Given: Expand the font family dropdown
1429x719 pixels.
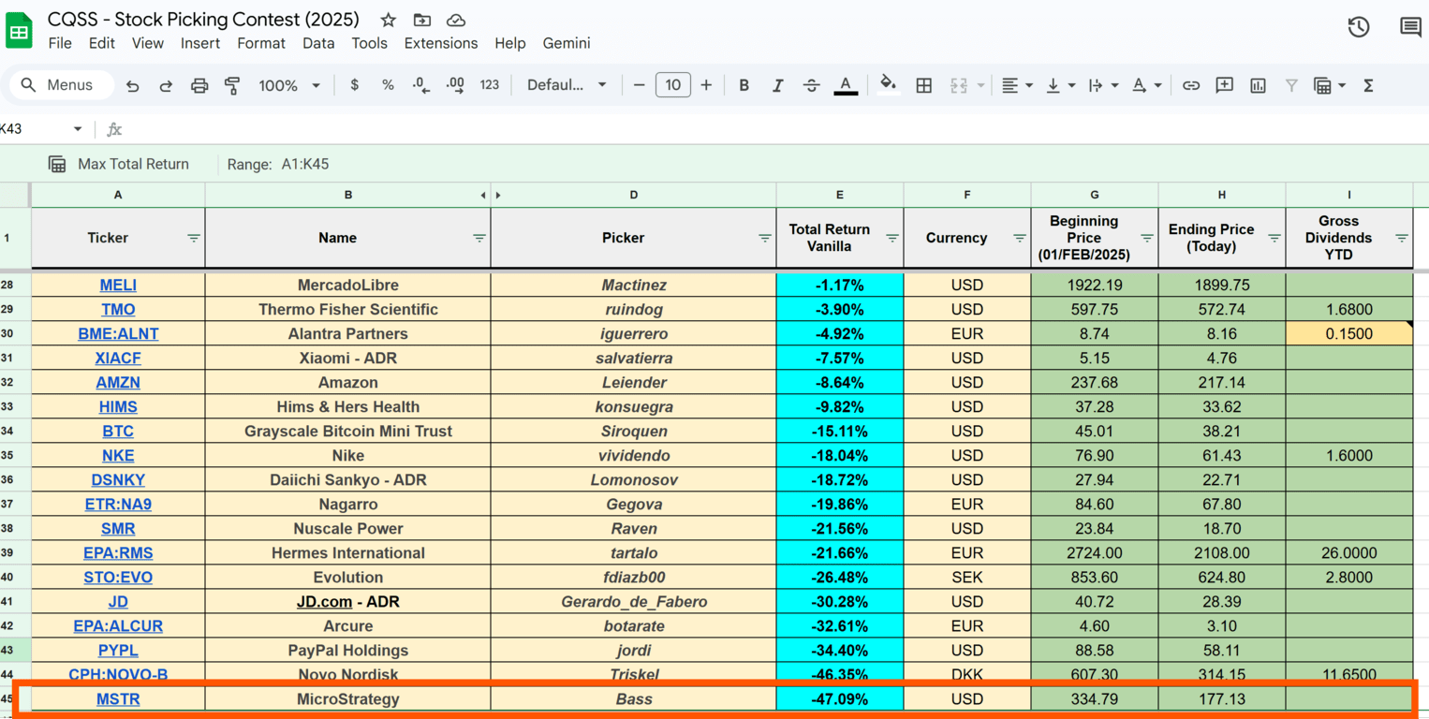Looking at the screenshot, I should pos(566,85).
